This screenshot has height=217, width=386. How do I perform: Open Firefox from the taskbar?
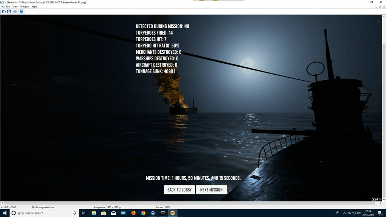tap(133, 213)
